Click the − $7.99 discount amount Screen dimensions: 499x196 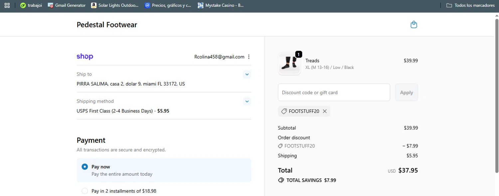click(410, 146)
